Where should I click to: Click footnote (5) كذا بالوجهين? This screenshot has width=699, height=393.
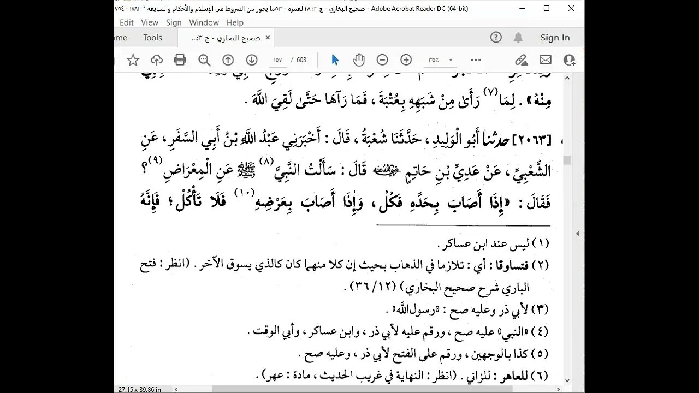pyautogui.click(x=424, y=354)
